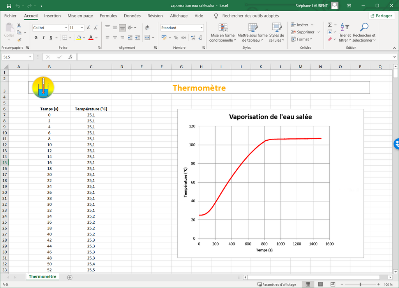Expand the Standard number format dropdown
The width and height of the screenshot is (399, 288).
[201, 28]
